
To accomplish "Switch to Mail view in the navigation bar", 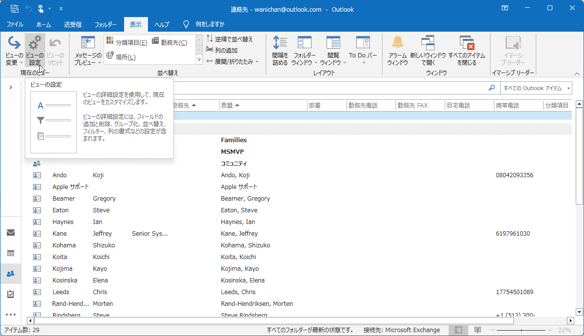I will pos(11,232).
